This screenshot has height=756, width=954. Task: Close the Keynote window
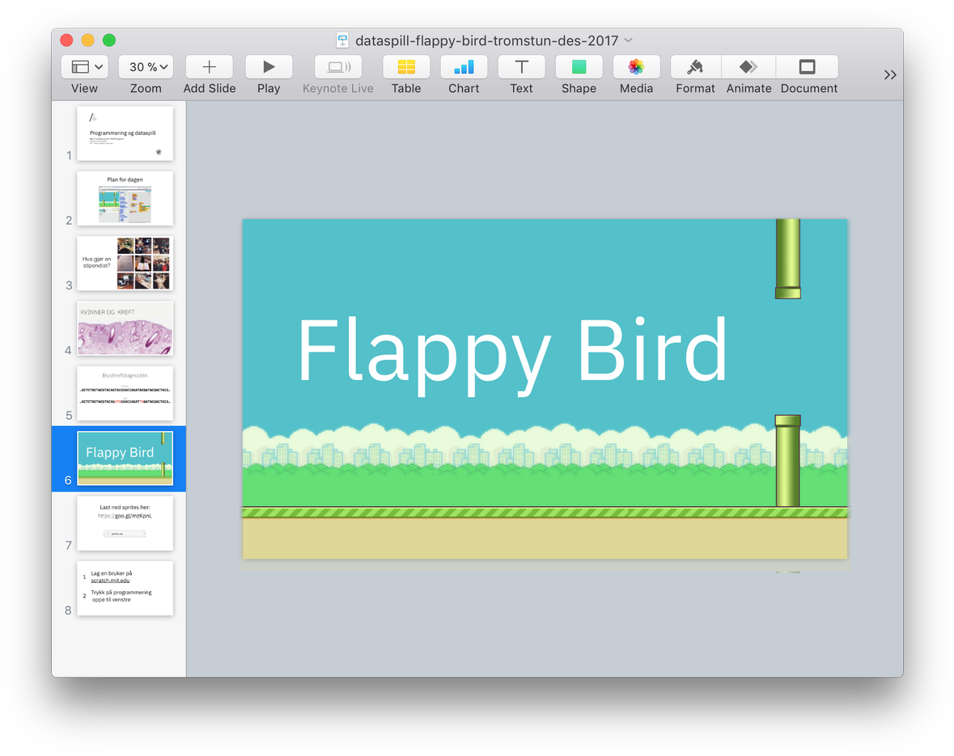(67, 40)
